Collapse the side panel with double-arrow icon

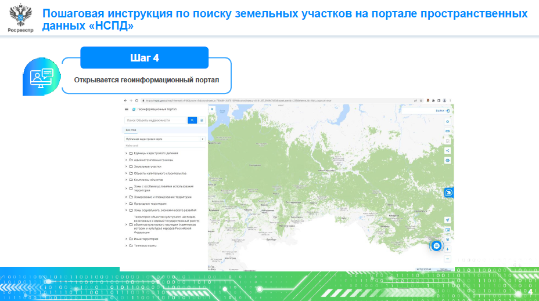tap(212, 109)
